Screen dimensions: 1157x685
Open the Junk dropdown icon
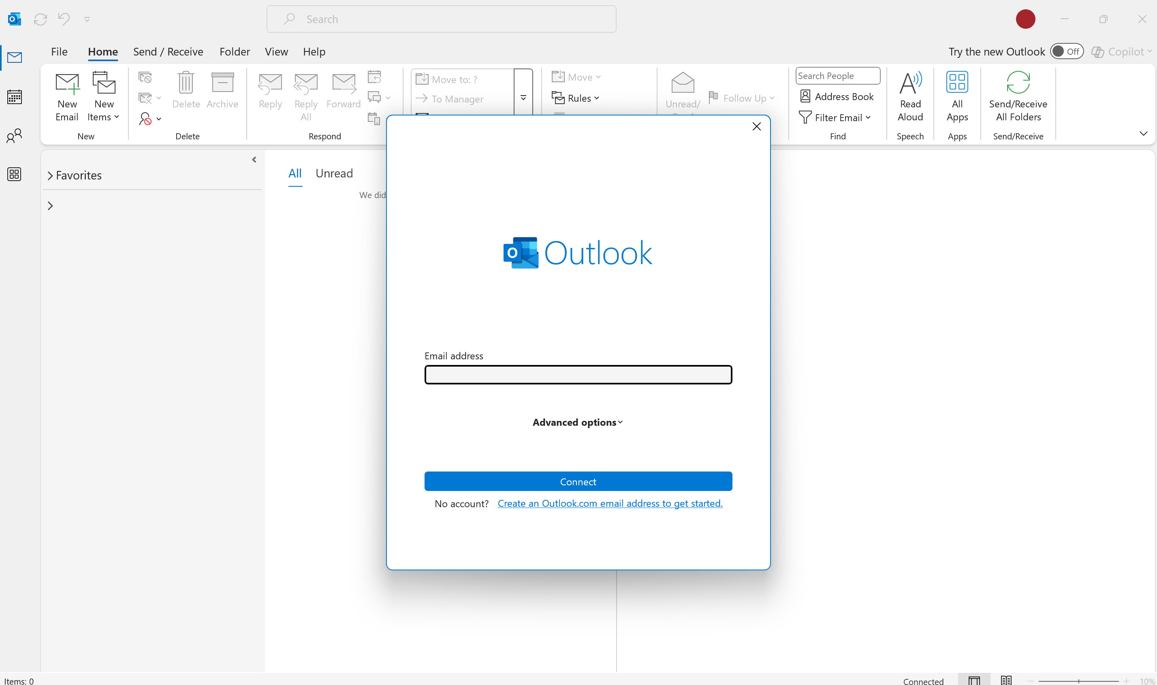(x=149, y=119)
